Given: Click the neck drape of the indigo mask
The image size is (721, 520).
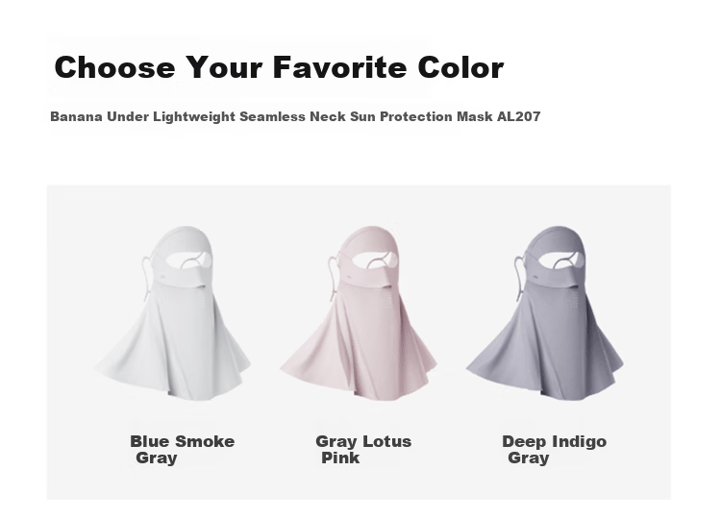Looking at the screenshot, I should point(545,350).
